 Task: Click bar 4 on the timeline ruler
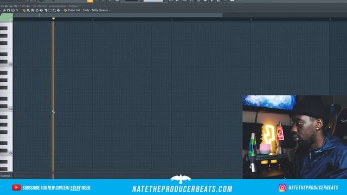(x=250, y=19)
